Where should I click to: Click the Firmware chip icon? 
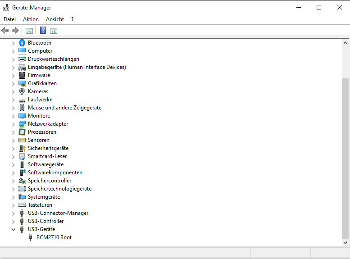(22, 75)
